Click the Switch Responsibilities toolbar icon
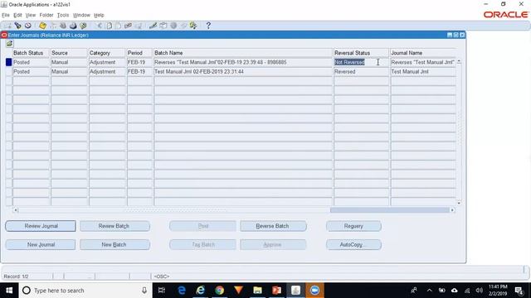This screenshot has height=298, width=531. pos(63,26)
